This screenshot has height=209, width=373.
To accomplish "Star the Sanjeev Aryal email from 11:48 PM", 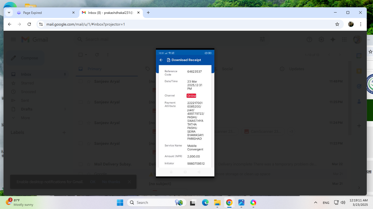I will pyautogui.click(x=88, y=81).
